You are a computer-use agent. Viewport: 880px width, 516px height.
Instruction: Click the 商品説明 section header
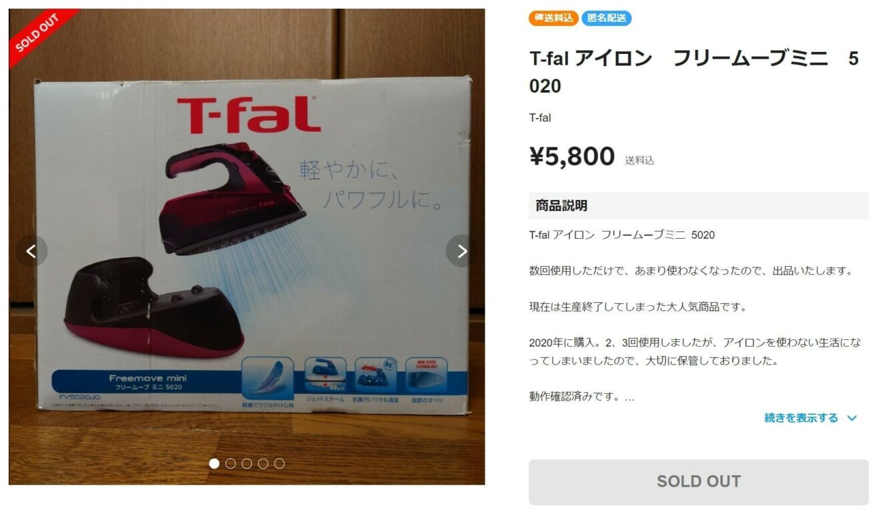tap(699, 205)
